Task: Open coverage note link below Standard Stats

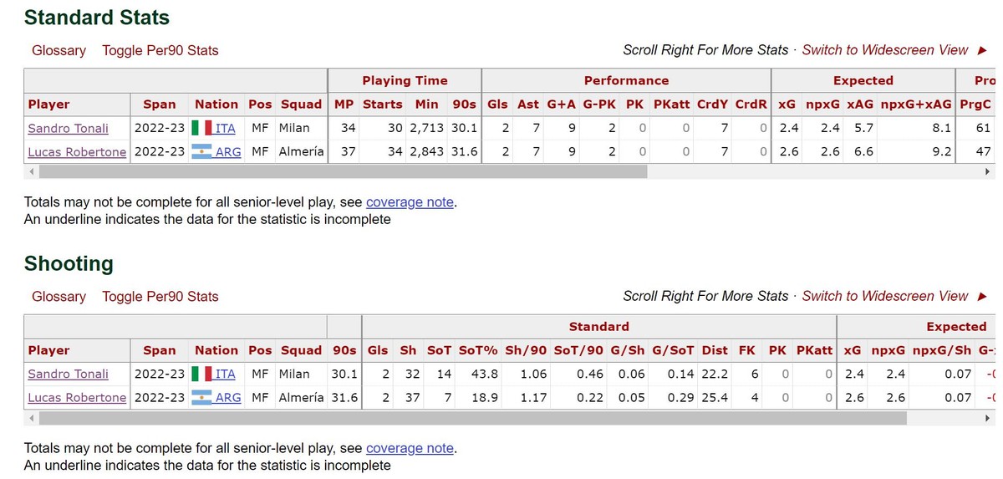Action: (410, 202)
